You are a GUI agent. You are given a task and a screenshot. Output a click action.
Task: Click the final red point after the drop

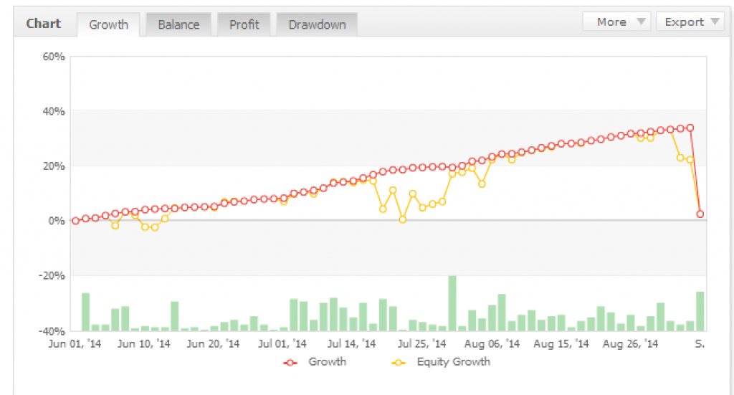tap(700, 214)
